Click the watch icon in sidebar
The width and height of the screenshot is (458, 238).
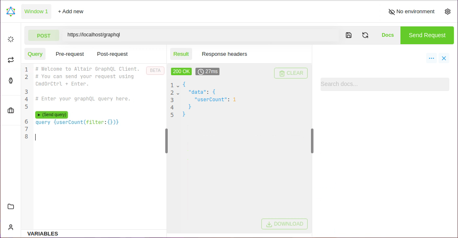tap(11, 81)
